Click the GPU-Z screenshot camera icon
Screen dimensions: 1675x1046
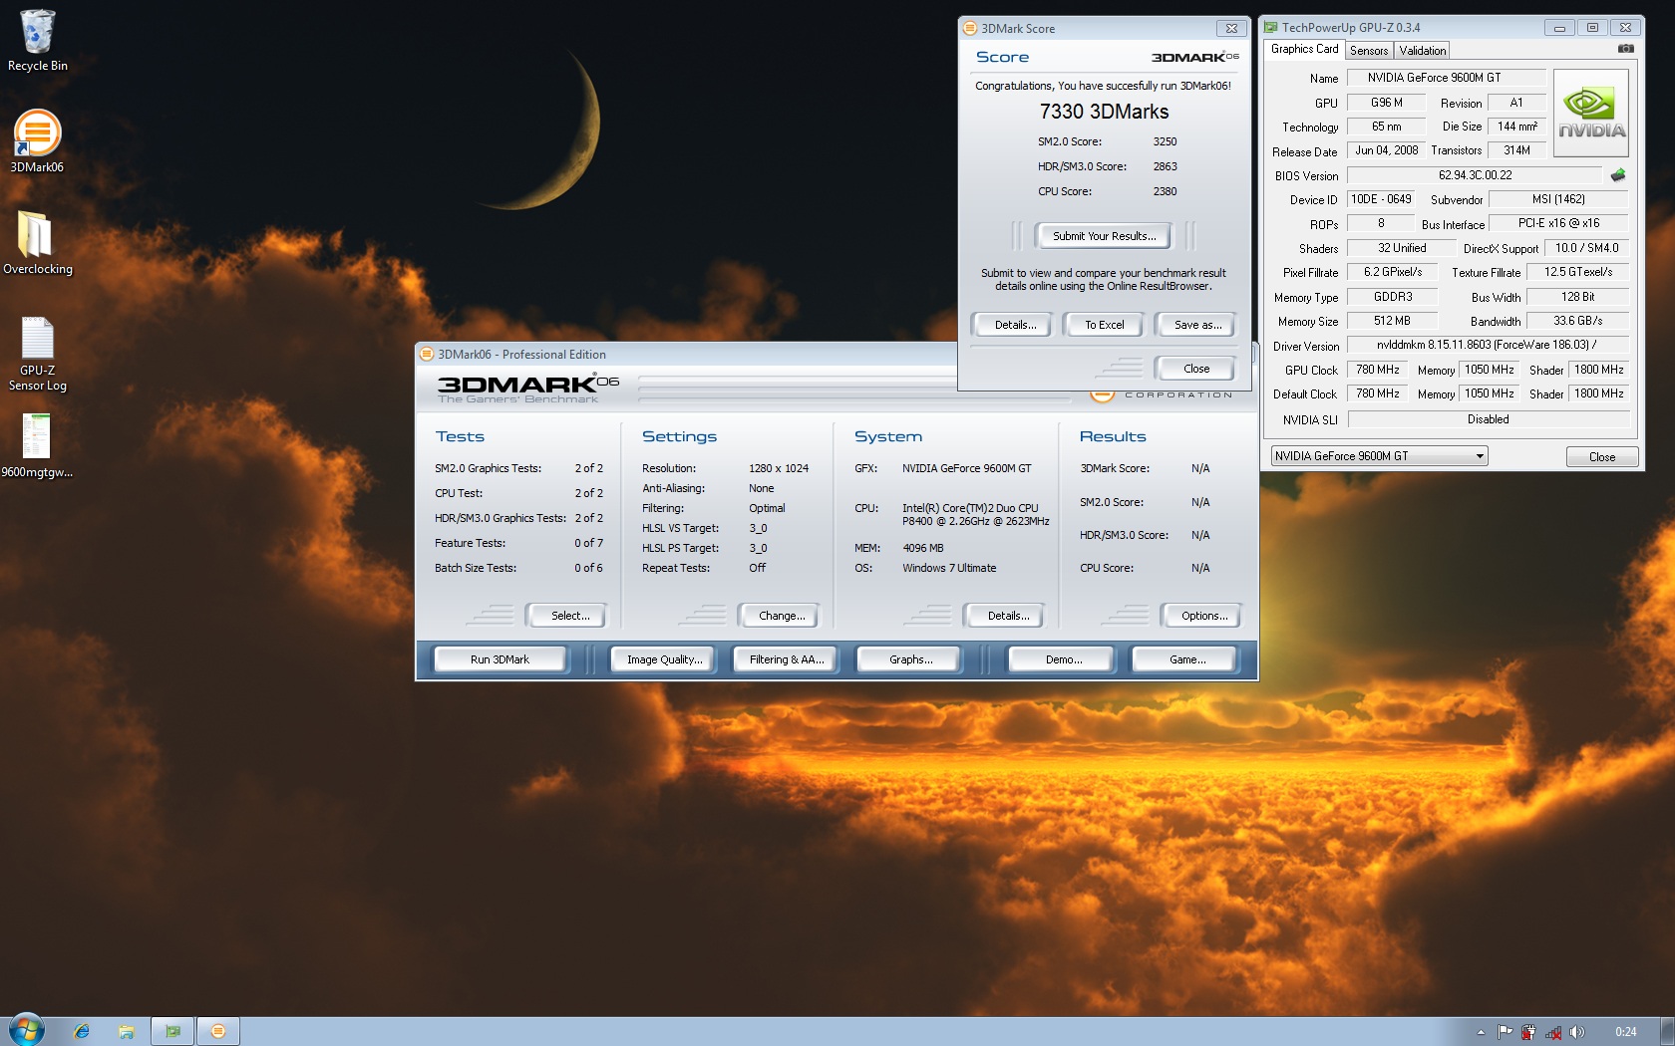[1625, 49]
